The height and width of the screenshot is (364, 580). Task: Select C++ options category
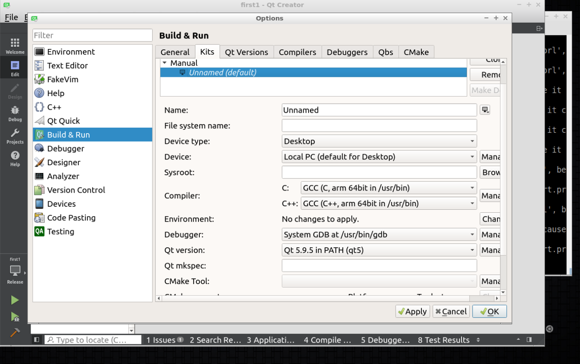pos(93,107)
